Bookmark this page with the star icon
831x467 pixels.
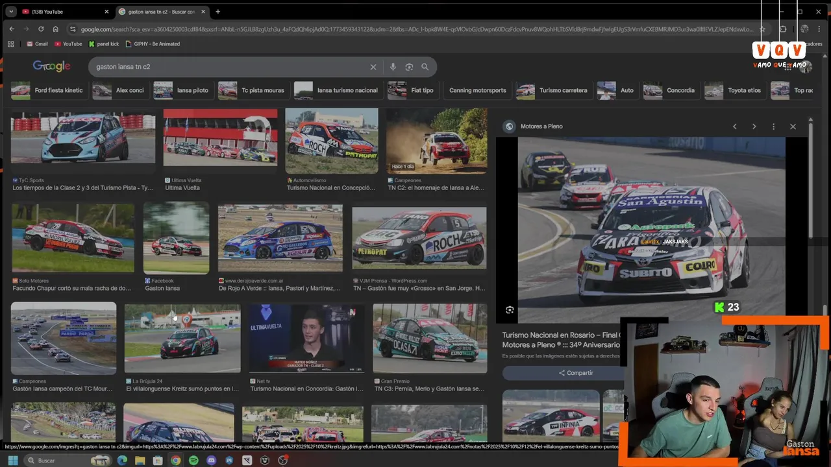click(x=762, y=29)
